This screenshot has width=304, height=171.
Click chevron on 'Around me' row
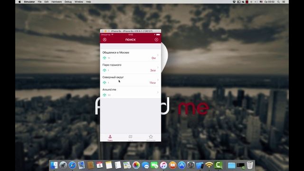click(158, 92)
